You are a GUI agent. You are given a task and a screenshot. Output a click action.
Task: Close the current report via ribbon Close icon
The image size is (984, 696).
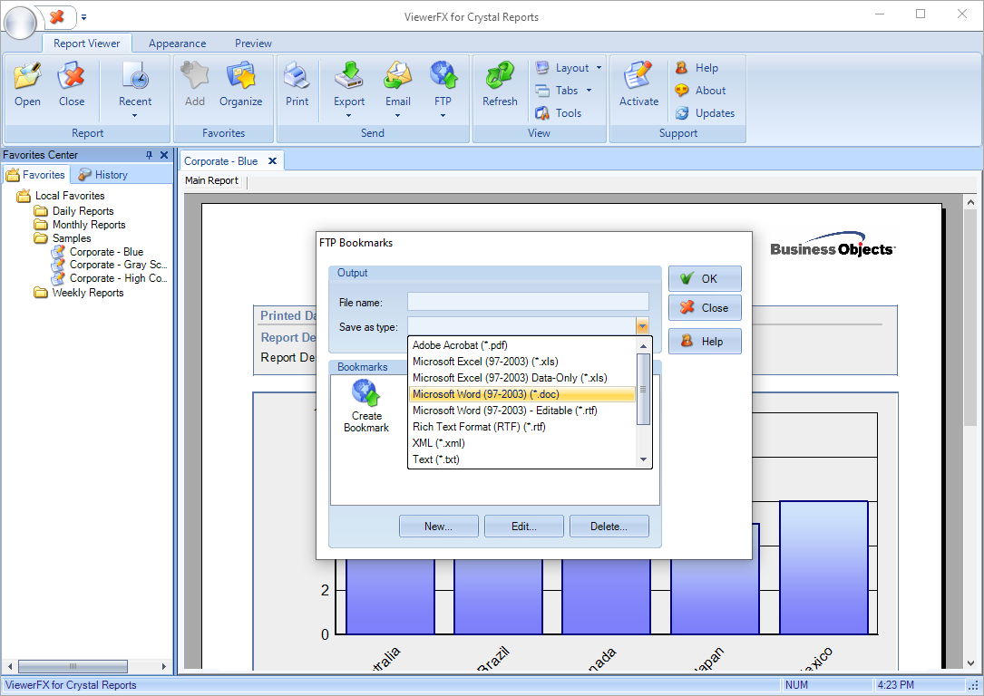coord(71,84)
